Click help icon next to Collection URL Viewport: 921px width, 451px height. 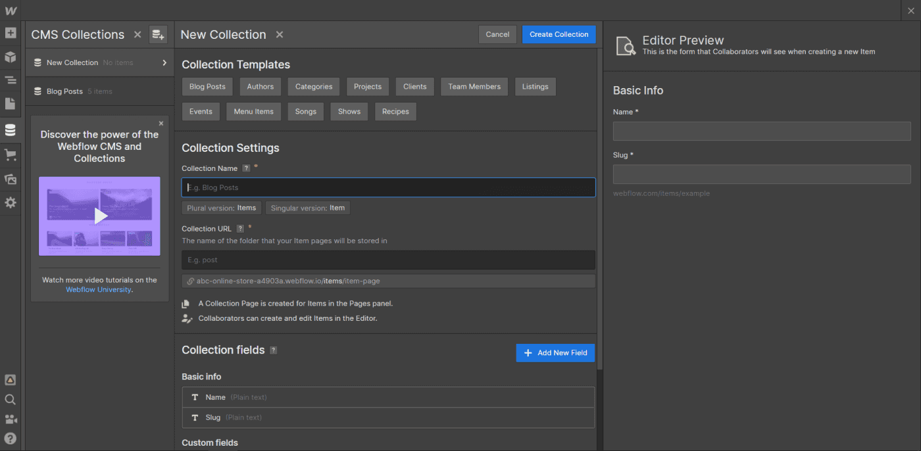240,229
